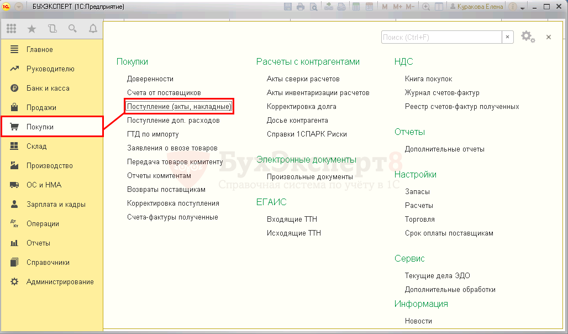This screenshot has width=568, height=334.
Task: Click the print icon in title bar
Action: tap(301, 7)
